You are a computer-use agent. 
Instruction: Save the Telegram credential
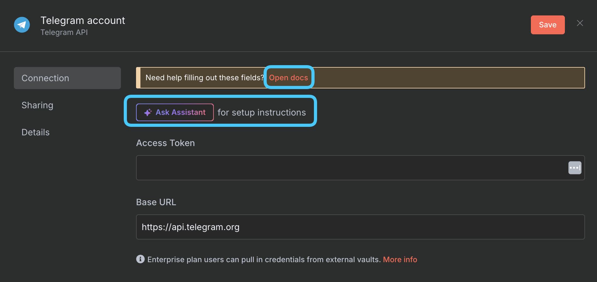[548, 25]
